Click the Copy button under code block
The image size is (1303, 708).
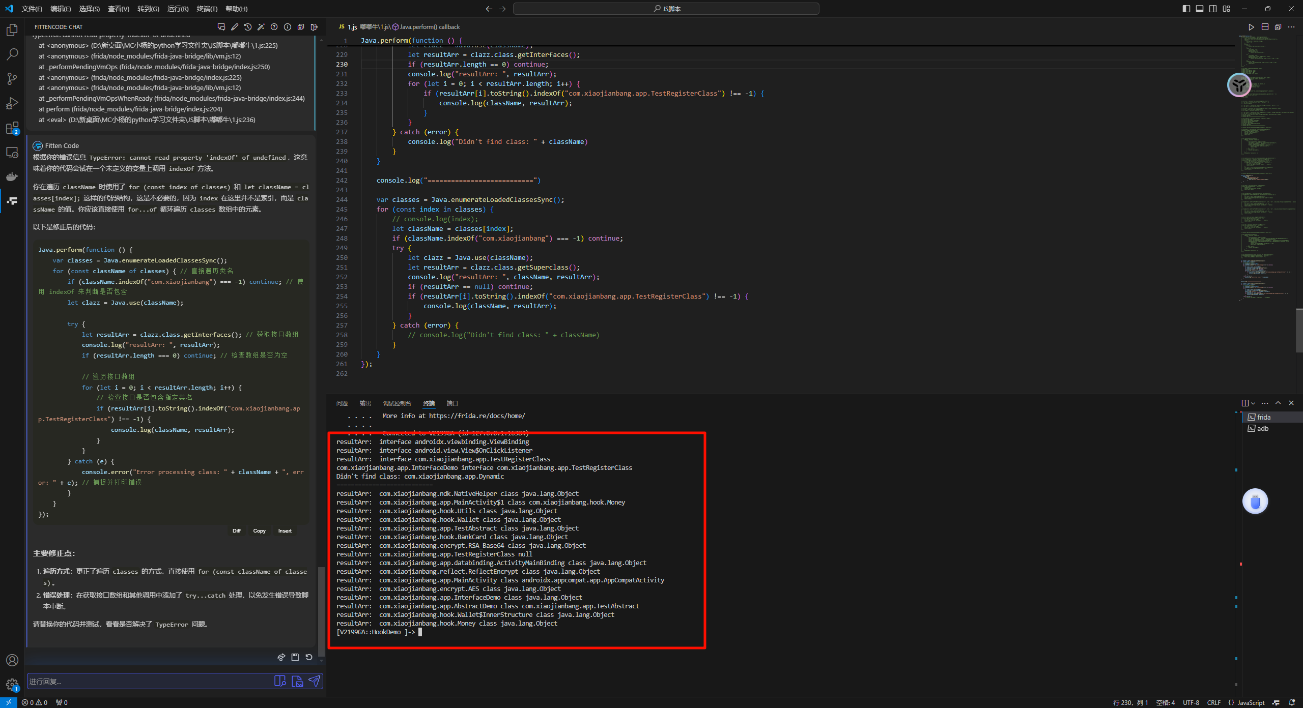tap(259, 530)
